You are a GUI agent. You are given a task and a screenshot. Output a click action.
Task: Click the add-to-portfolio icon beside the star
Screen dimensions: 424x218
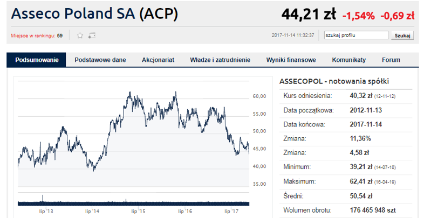[x=92, y=36]
